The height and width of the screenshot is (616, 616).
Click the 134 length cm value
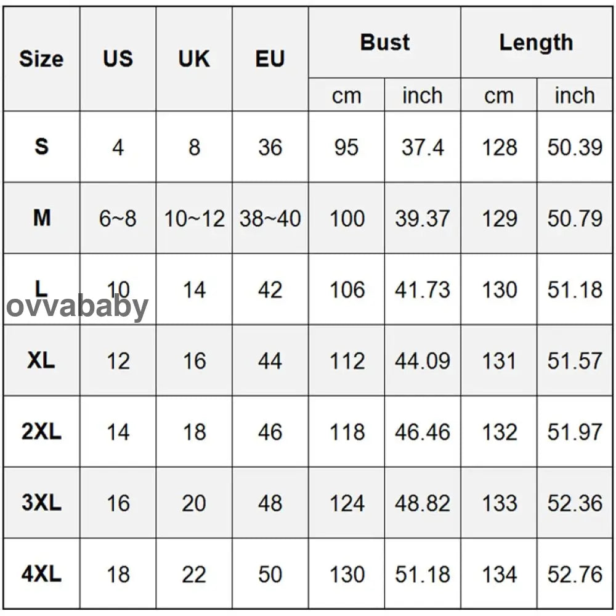point(499,575)
